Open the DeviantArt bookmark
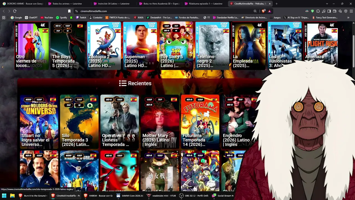The height and width of the screenshot is (200, 355). click(x=159, y=17)
